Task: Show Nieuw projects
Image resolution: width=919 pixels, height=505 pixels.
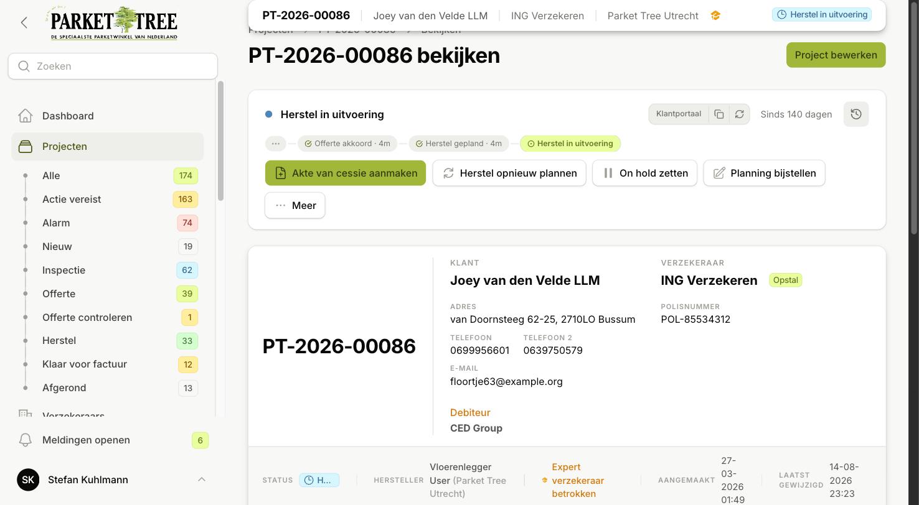Action: tap(107, 246)
